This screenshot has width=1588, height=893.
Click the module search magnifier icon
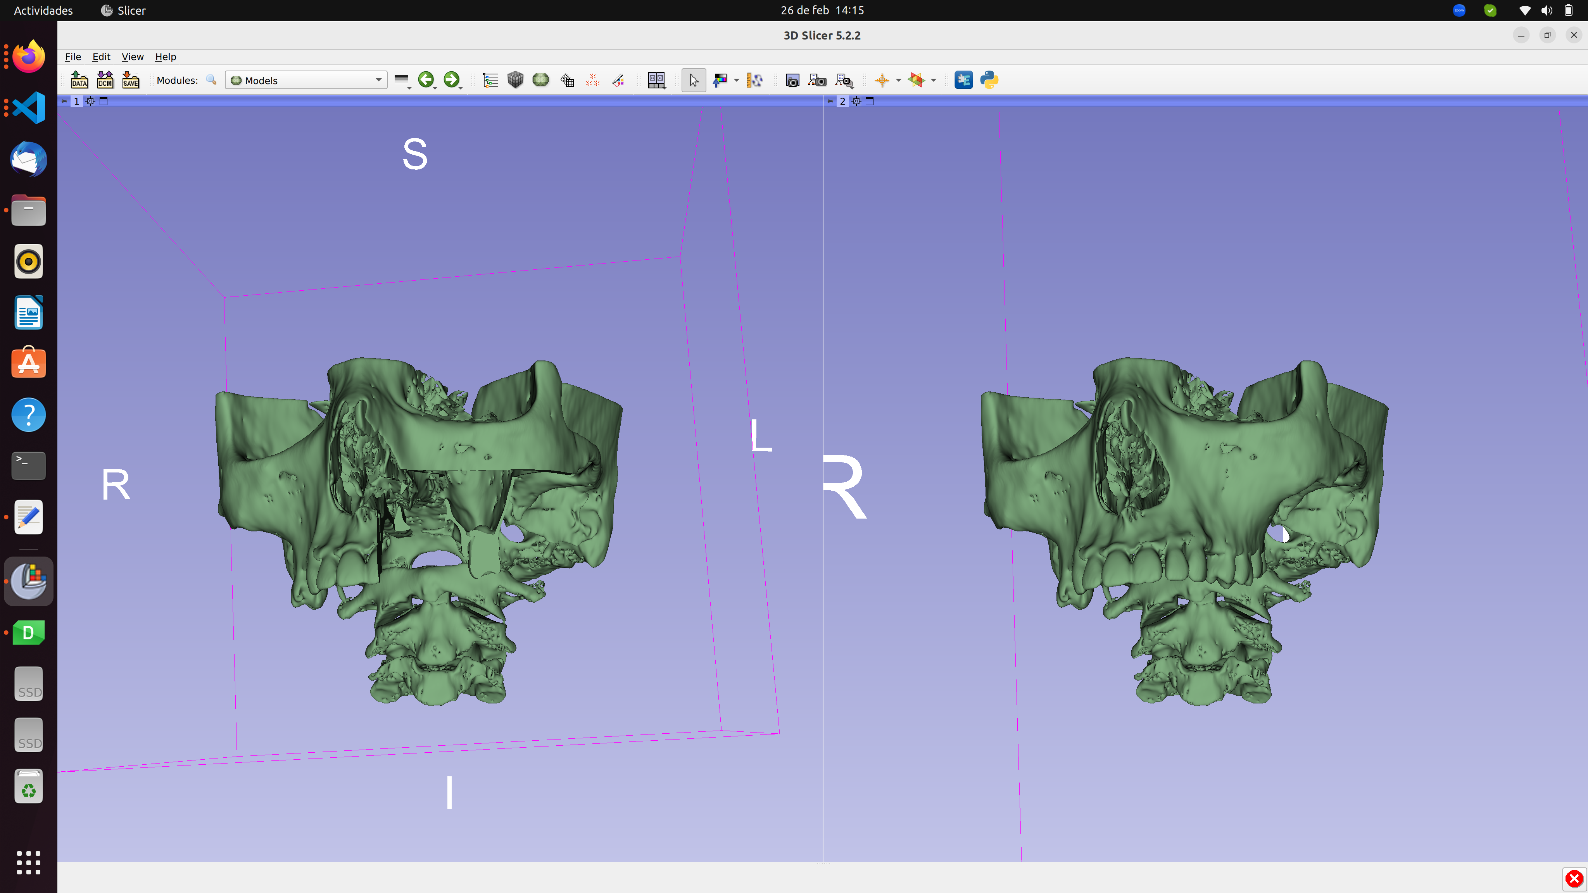click(x=211, y=80)
